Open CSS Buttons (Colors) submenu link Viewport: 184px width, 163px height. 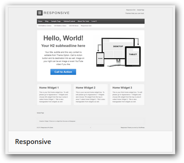click(x=45, y=26)
